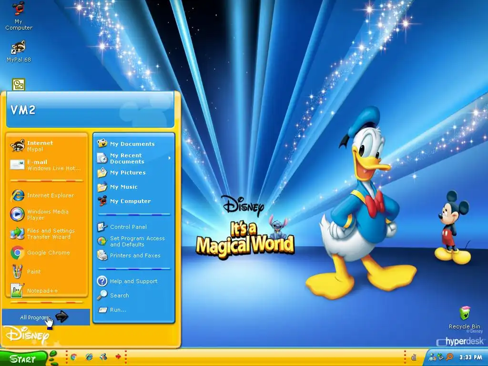Screen dimensions: 488x366
Task: Click the partly hidden desktop icon above Start menu
Action: pos(19,84)
